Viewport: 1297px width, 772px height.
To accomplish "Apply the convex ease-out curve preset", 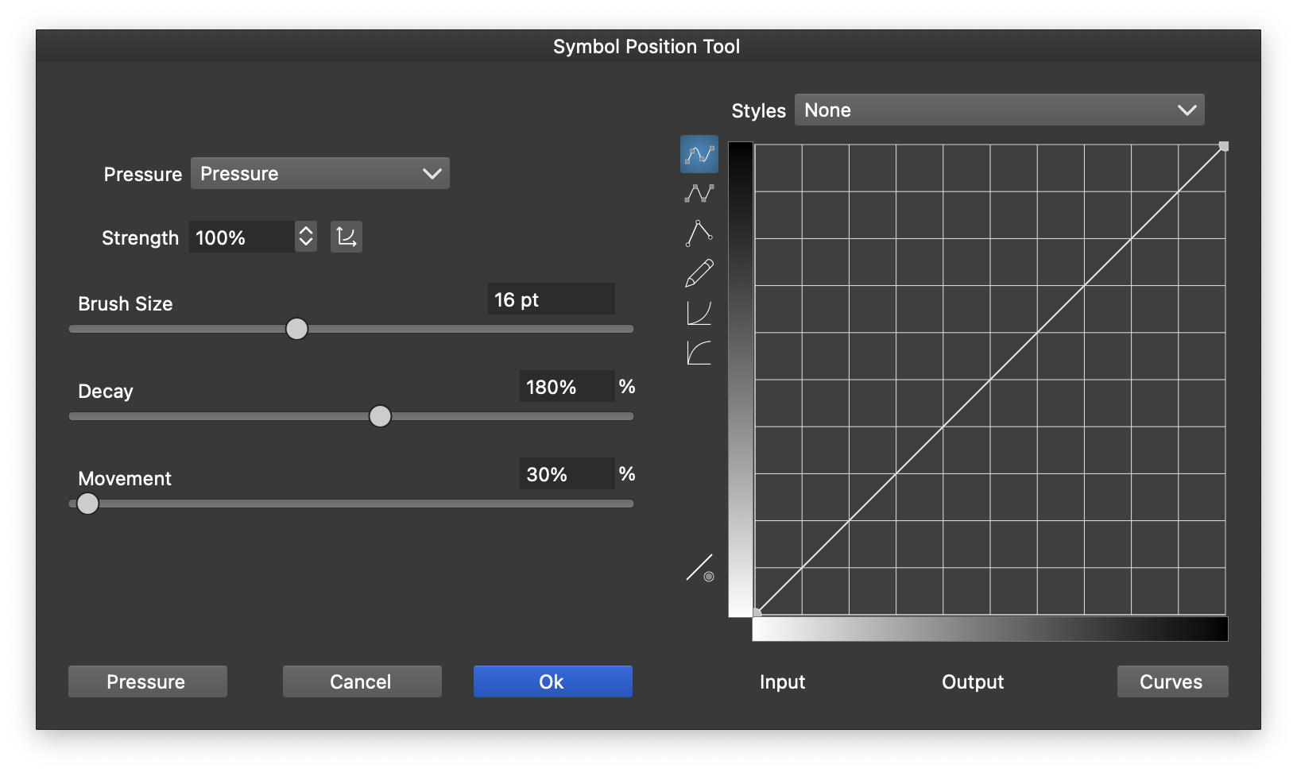I will click(x=699, y=353).
